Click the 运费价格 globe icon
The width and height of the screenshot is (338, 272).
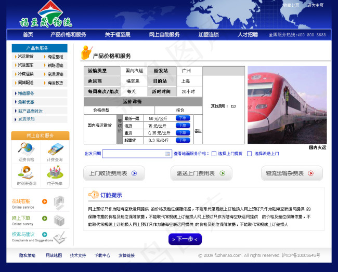click(25, 149)
